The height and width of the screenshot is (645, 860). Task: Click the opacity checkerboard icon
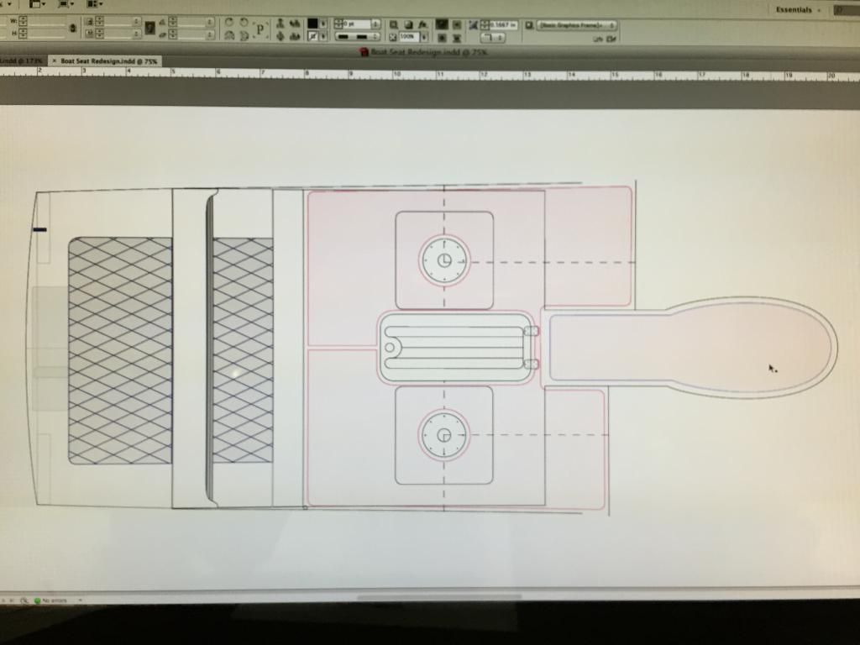tap(393, 37)
